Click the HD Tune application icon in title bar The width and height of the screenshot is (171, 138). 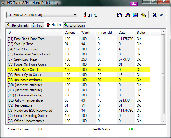click(x=3, y=3)
